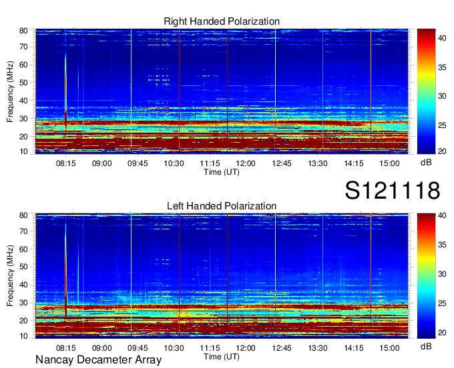
Task: Click the "10" frequency tick of Right Handed plot
Action: tap(24, 151)
